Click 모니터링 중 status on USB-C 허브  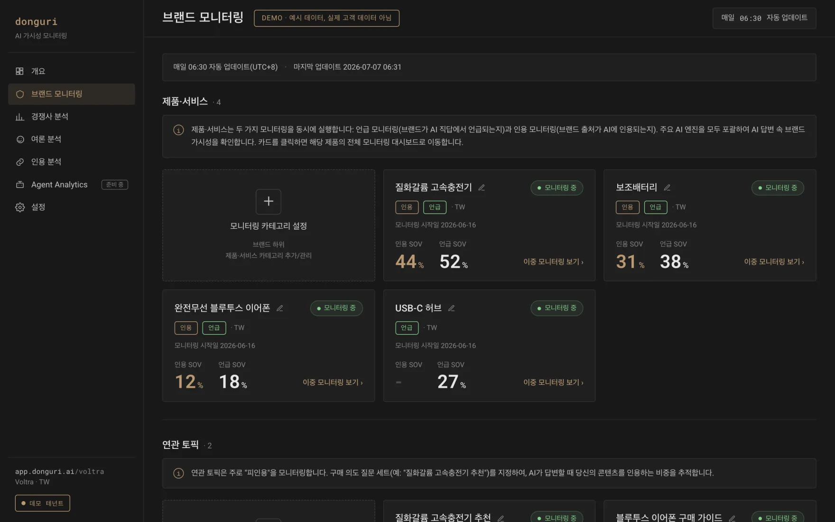pyautogui.click(x=557, y=308)
